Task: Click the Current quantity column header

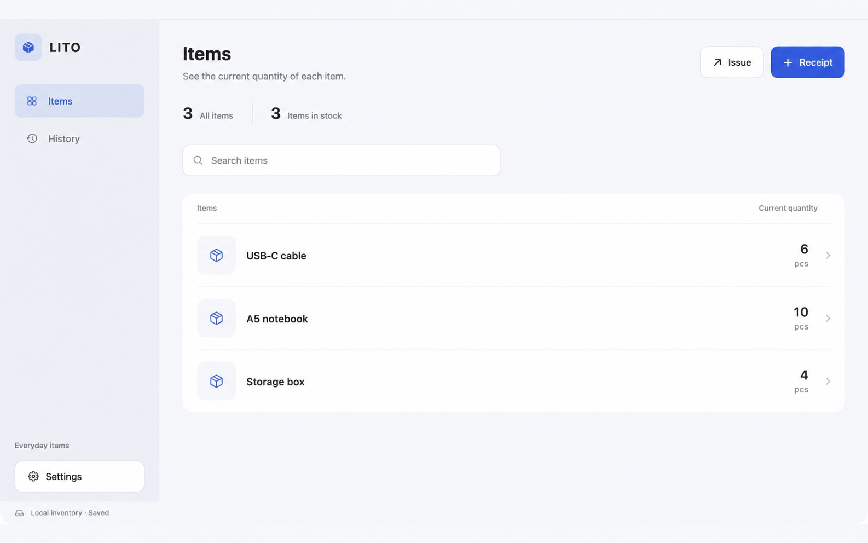Action: point(788,208)
